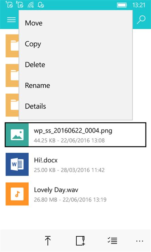The height and width of the screenshot is (252, 151).
Task: Tap the image thumbnail of wp_ss_20160622_0004.png
Action: pyautogui.click(x=17, y=135)
